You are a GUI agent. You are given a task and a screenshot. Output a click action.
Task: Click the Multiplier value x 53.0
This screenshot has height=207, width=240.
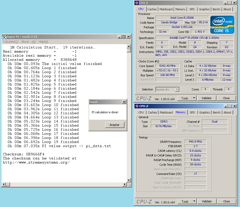[x=168, y=70]
